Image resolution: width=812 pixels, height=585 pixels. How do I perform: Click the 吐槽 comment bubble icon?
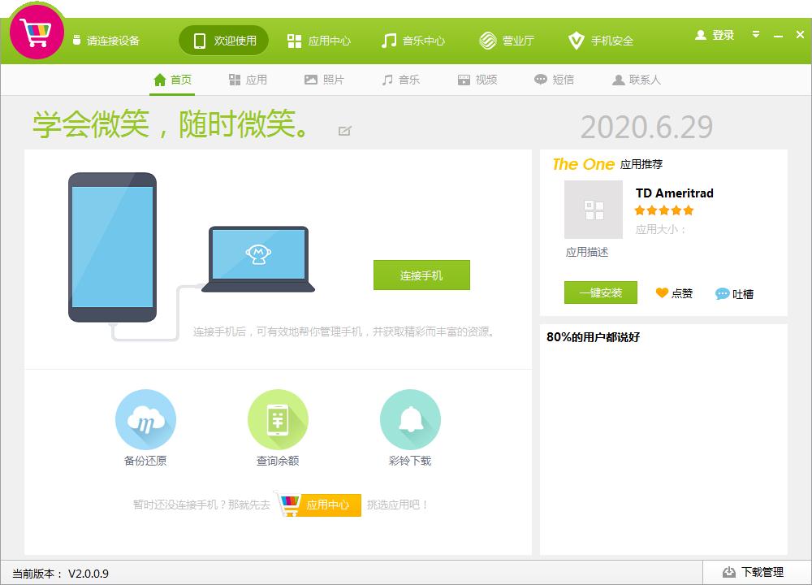(722, 294)
